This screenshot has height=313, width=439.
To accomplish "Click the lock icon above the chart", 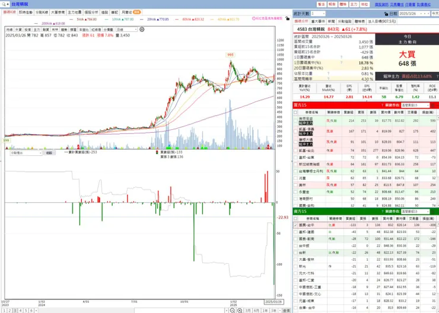I will (287, 18).
